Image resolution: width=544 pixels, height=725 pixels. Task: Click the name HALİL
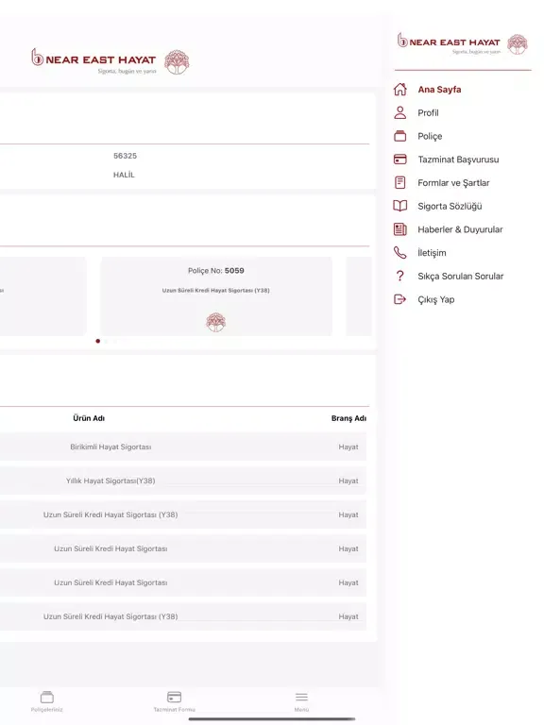click(x=124, y=175)
